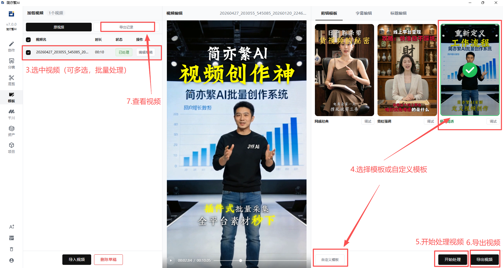Screen dimensions: 503x268
Task: Click the AI sparkle icon in sidebar
Action: pyautogui.click(x=12, y=227)
